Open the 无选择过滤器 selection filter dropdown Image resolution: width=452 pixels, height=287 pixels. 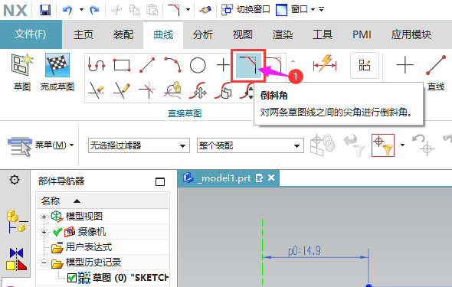[x=139, y=145]
